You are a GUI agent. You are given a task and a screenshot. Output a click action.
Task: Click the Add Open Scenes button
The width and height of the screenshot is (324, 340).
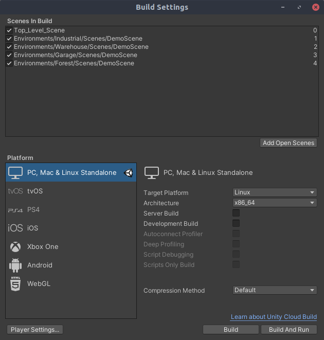(289, 143)
